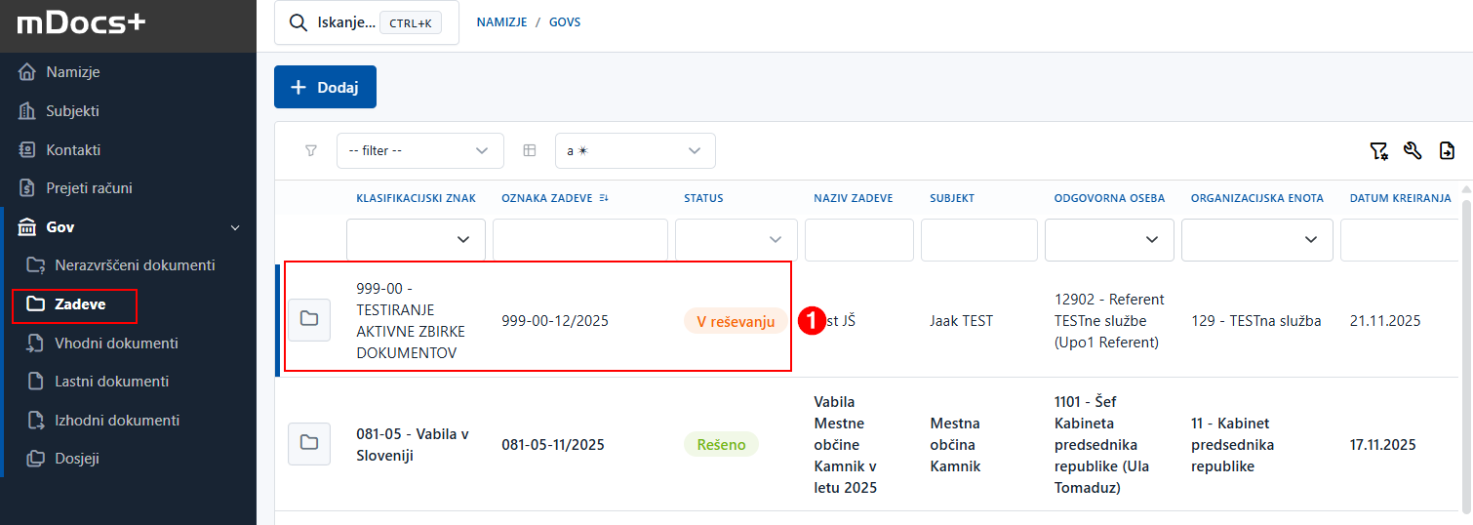Open filter settings icon in table toolbar
Image resolution: width=1473 pixels, height=525 pixels.
(x=1378, y=151)
